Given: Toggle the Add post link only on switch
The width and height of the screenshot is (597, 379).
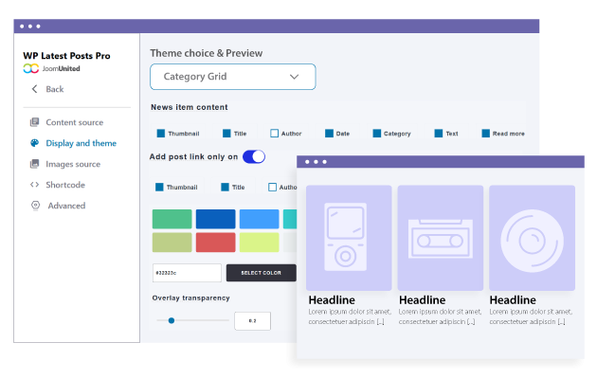Looking at the screenshot, I should [254, 156].
